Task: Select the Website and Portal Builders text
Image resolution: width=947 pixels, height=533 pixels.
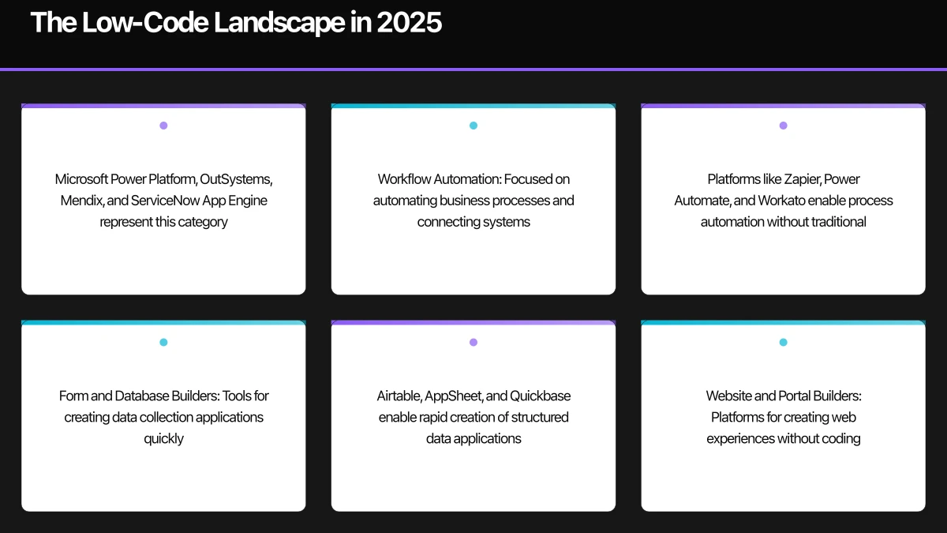Action: [x=783, y=417]
